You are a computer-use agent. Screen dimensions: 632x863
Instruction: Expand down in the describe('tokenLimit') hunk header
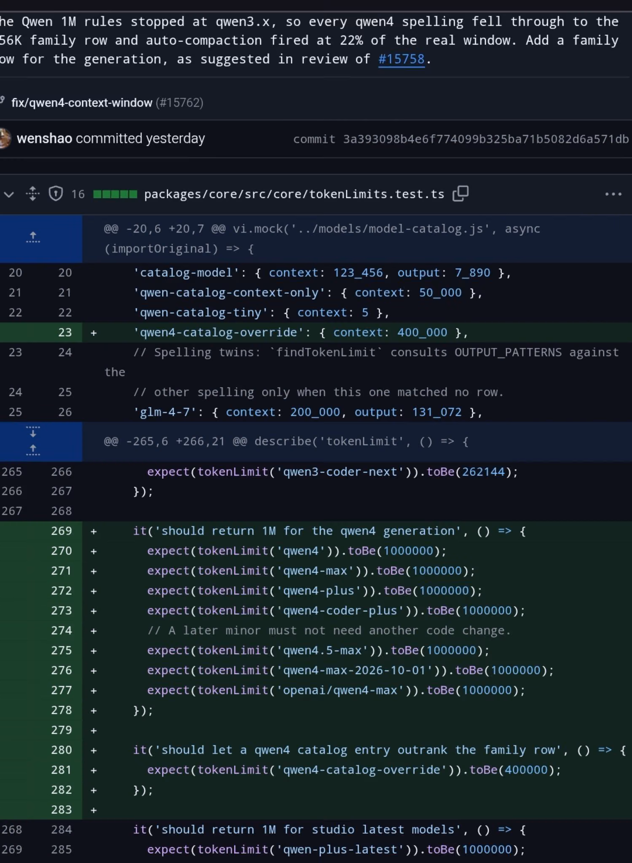coord(33,432)
